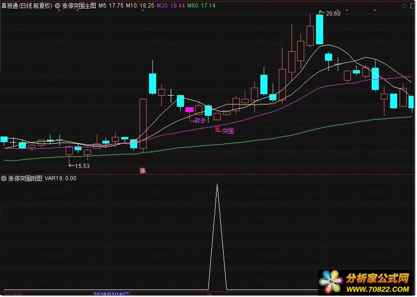This screenshot has height=297, width=417.
Task: Click the diamond icon at top right
Action: 405,6
